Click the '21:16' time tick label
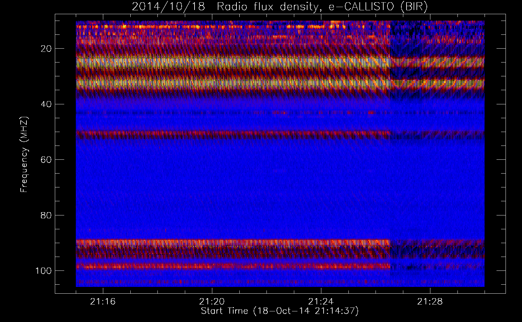 [x=103, y=302]
